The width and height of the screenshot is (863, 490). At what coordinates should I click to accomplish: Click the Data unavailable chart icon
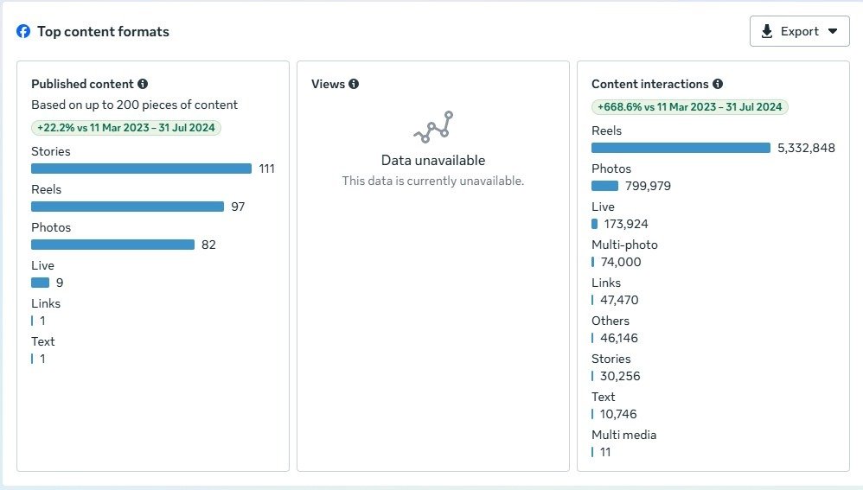click(433, 127)
